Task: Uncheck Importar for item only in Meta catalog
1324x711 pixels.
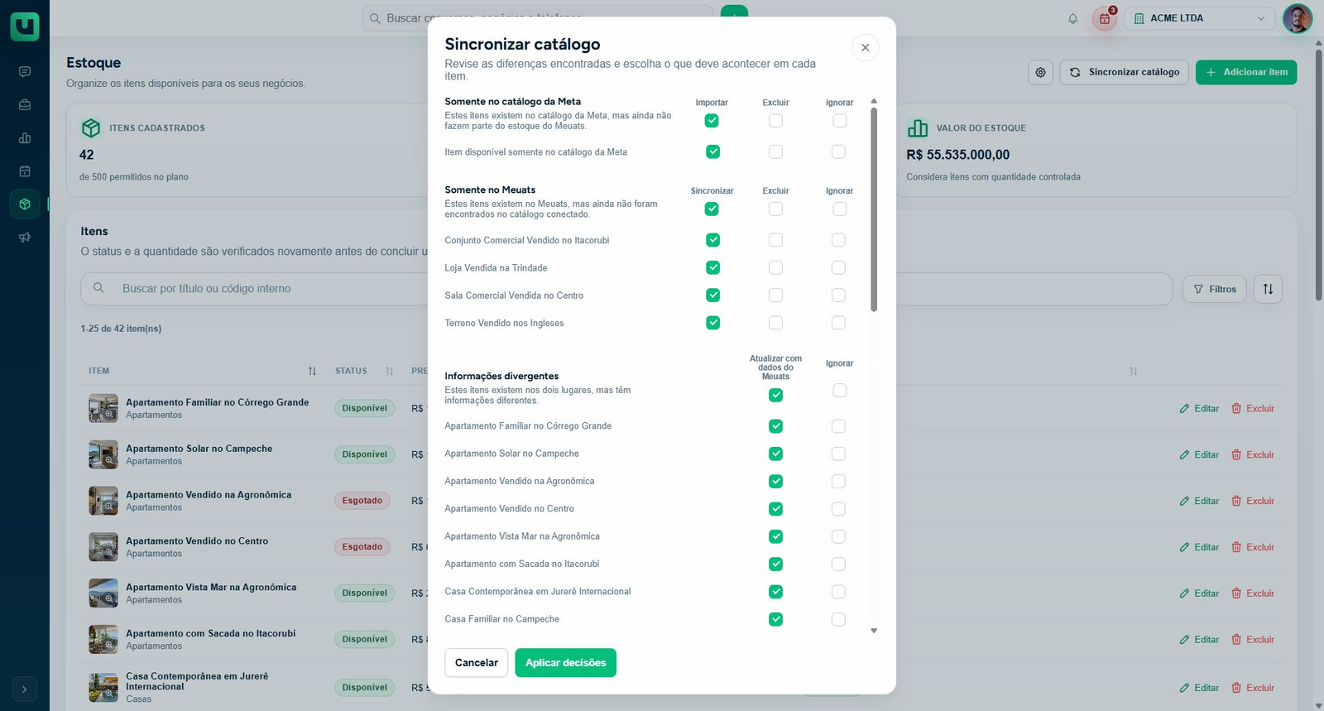Action: pos(712,151)
